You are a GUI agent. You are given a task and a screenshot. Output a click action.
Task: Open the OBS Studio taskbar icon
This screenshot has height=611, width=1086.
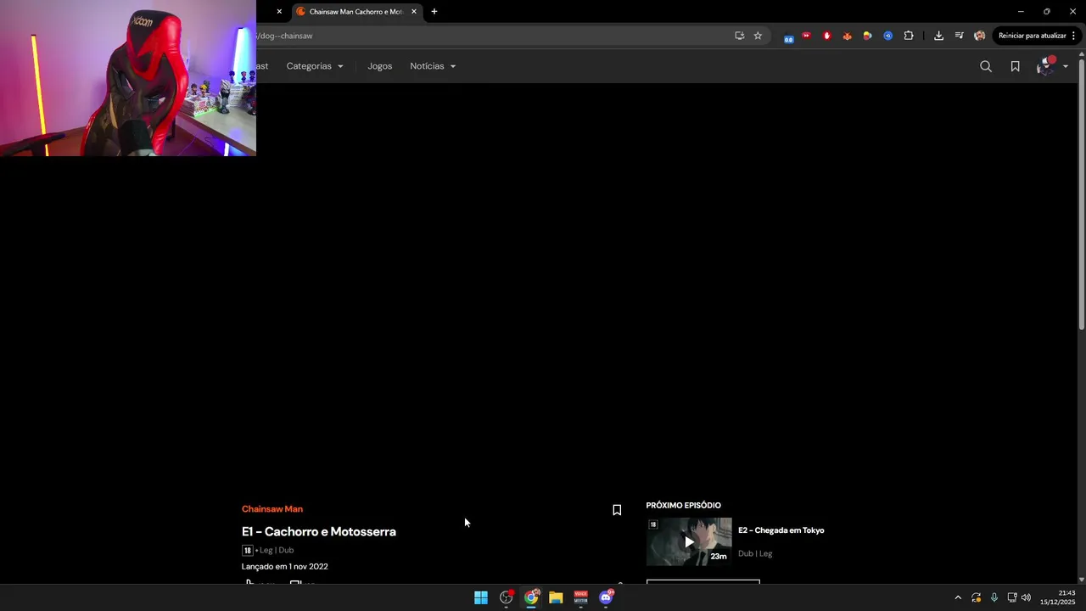click(507, 597)
